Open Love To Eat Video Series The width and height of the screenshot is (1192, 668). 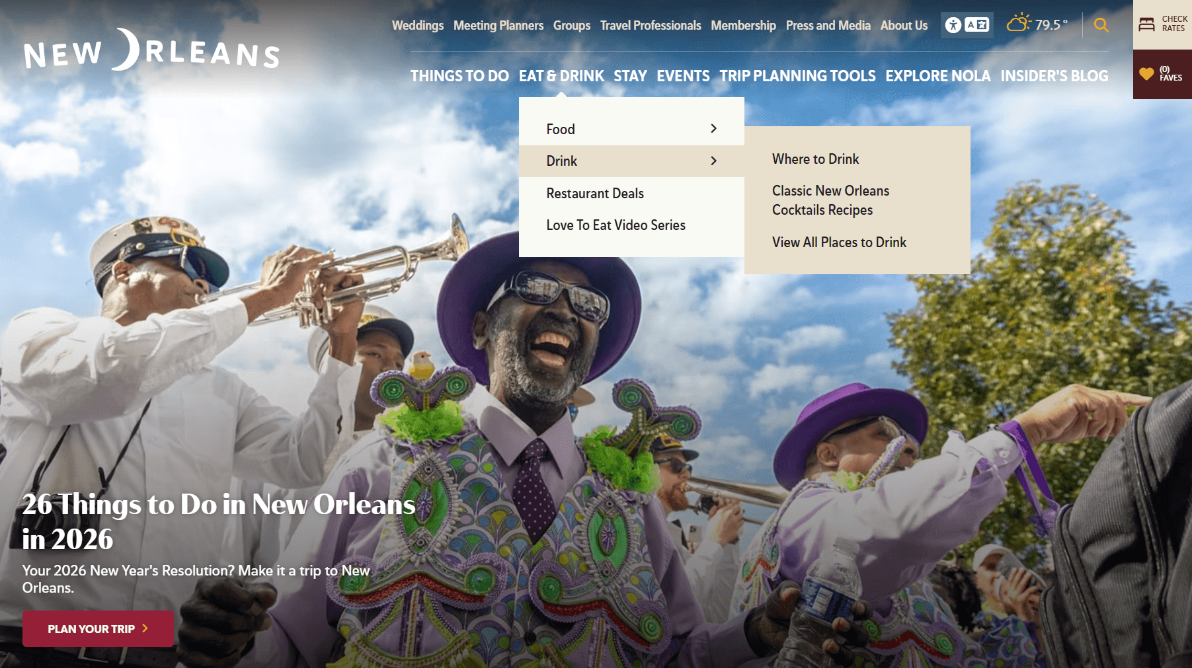click(x=616, y=225)
